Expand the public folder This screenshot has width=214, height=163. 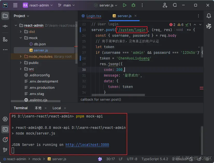point(21,63)
